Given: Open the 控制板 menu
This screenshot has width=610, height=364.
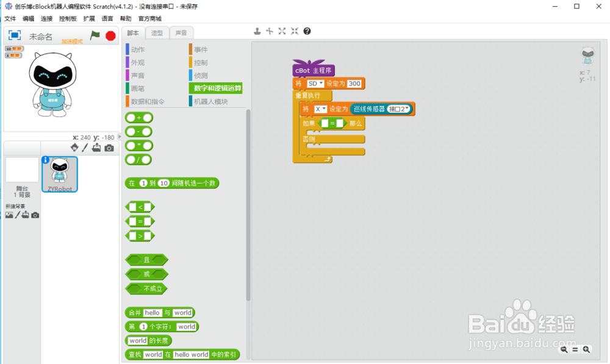Looking at the screenshot, I should click(66, 18).
